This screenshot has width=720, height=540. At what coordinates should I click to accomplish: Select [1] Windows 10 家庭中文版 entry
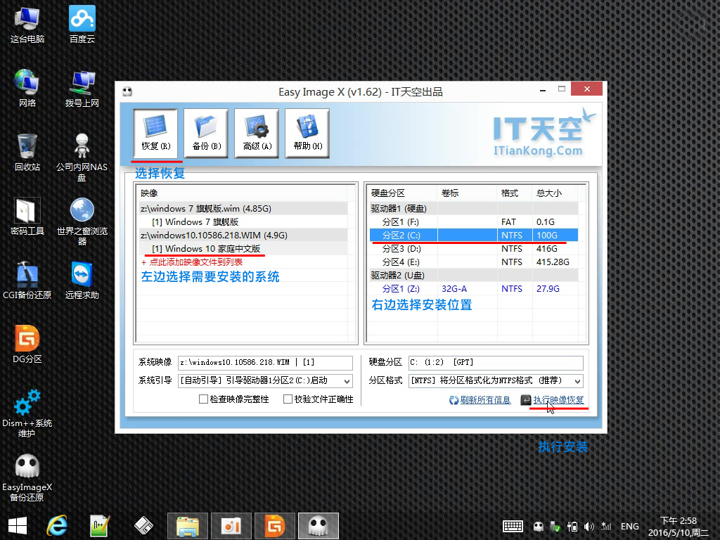(243, 248)
